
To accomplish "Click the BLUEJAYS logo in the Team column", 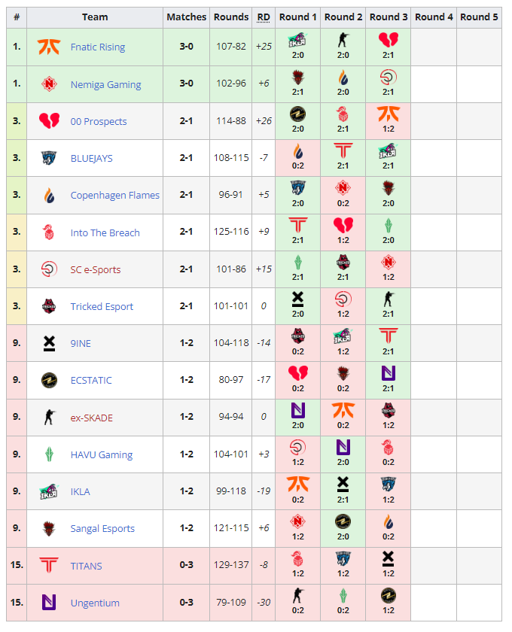I will (49, 158).
